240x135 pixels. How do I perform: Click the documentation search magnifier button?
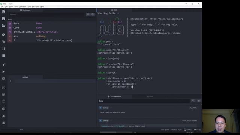coord(193,101)
